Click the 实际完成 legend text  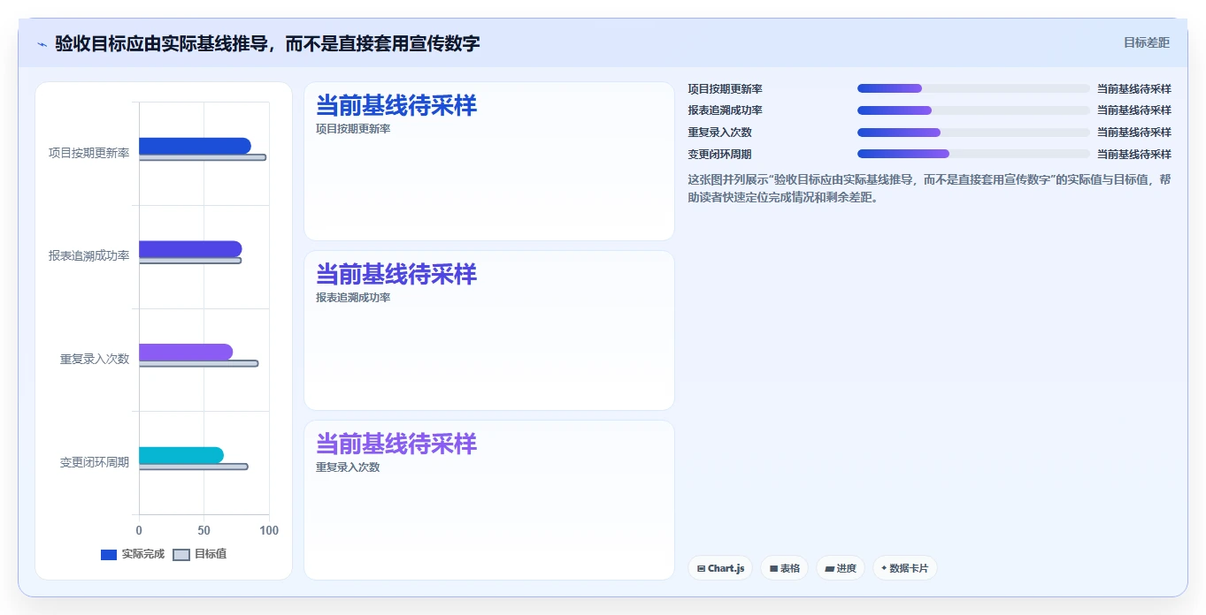click(143, 555)
